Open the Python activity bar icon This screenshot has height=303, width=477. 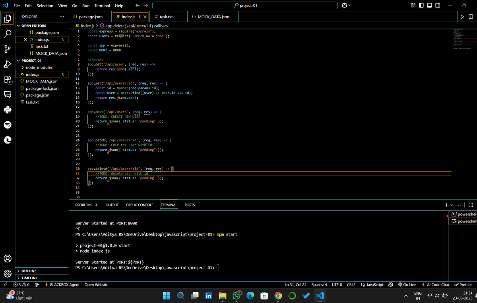pos(8,110)
